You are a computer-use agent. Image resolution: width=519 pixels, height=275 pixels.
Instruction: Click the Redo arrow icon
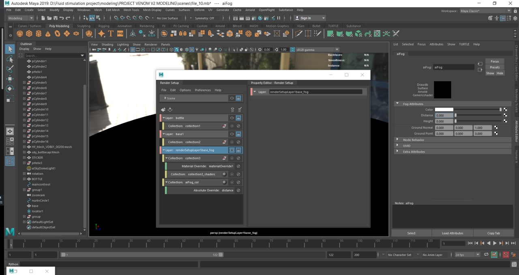pos(68,18)
